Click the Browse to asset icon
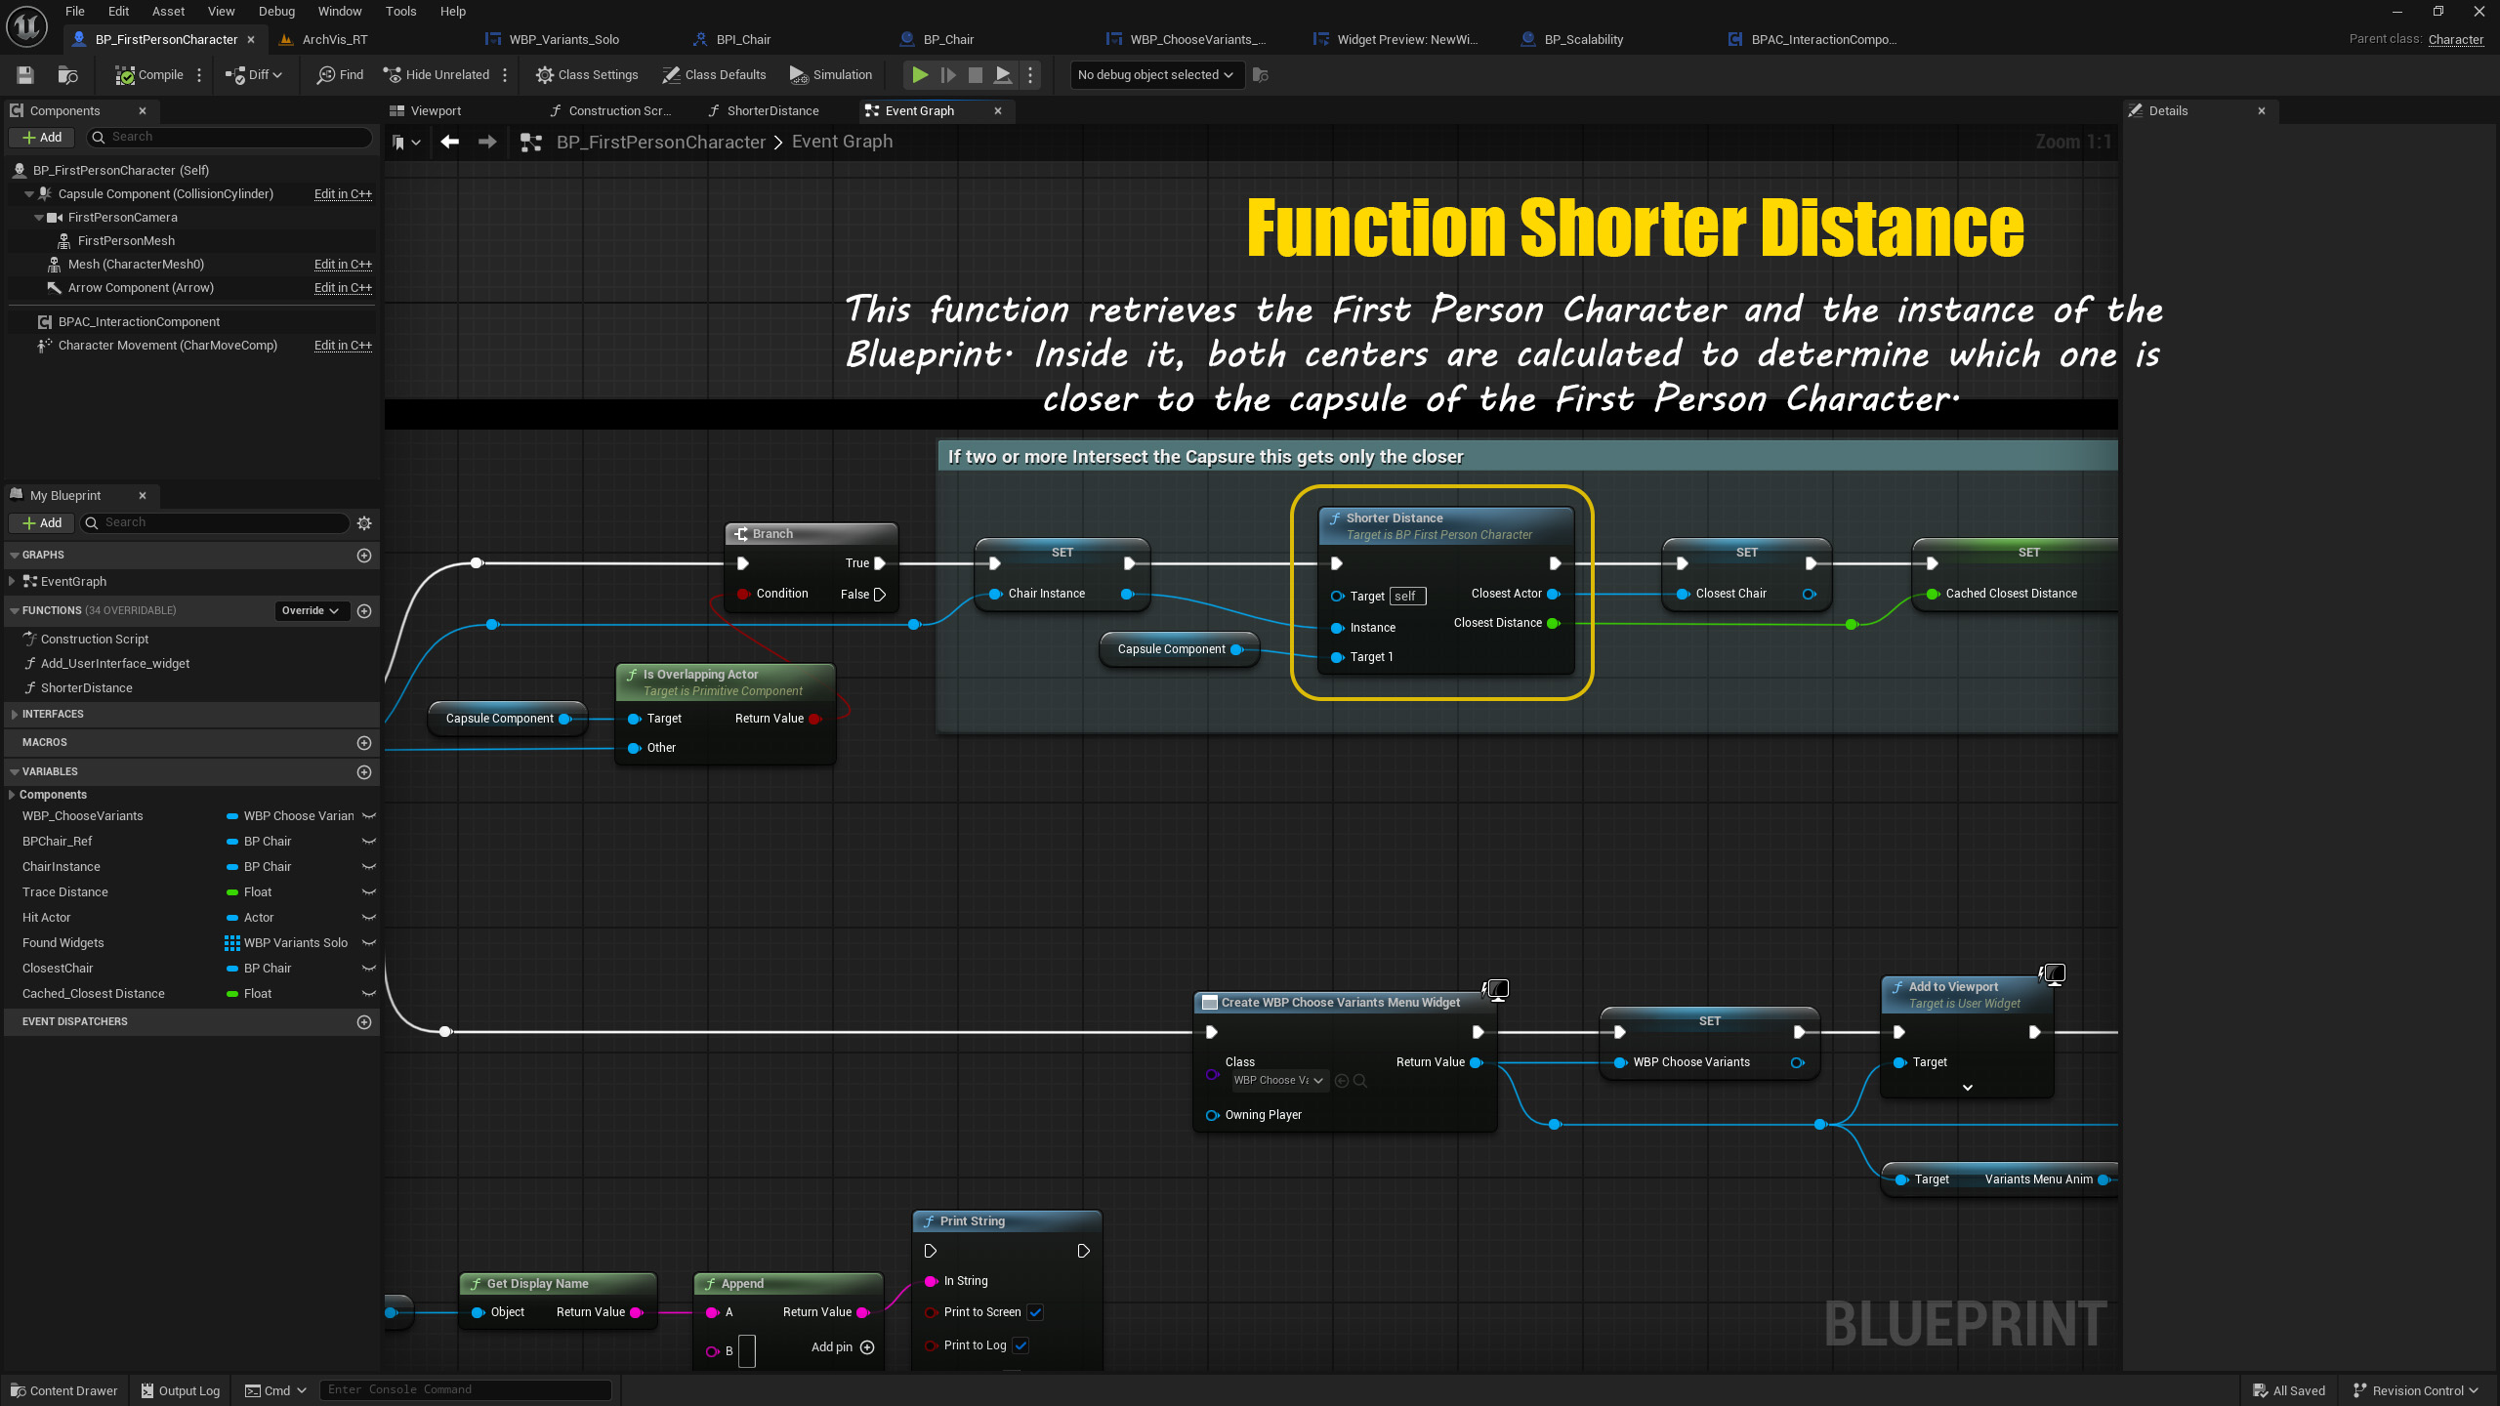This screenshot has width=2500, height=1406. (67, 75)
